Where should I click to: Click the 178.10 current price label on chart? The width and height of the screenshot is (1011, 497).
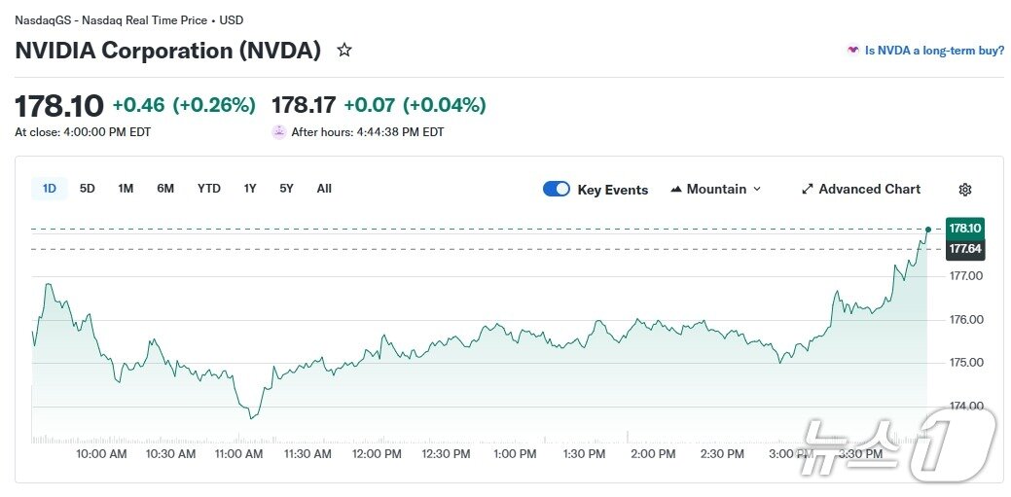pyautogui.click(x=964, y=229)
